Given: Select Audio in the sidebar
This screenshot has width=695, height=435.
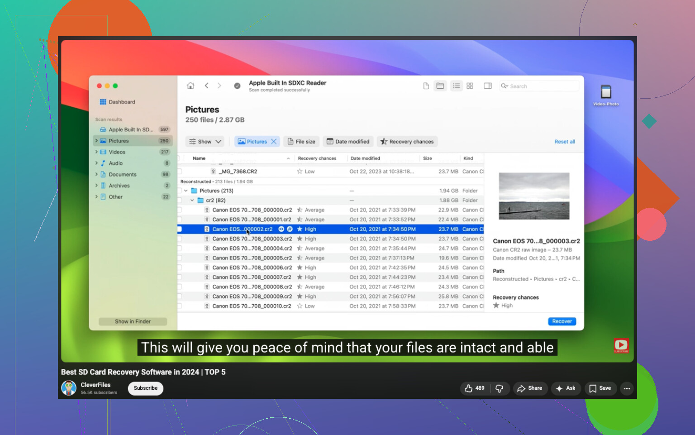Looking at the screenshot, I should click(133, 163).
